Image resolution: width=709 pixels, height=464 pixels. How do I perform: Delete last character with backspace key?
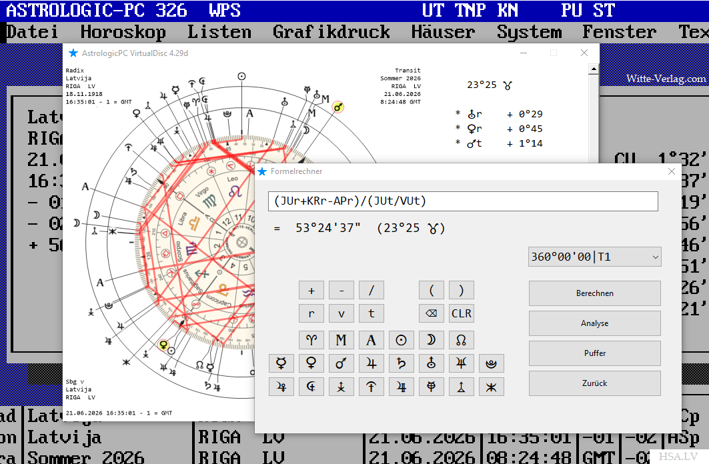[x=432, y=313]
